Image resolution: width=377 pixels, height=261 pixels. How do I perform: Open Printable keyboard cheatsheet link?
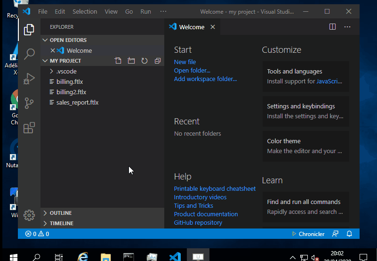[215, 188]
